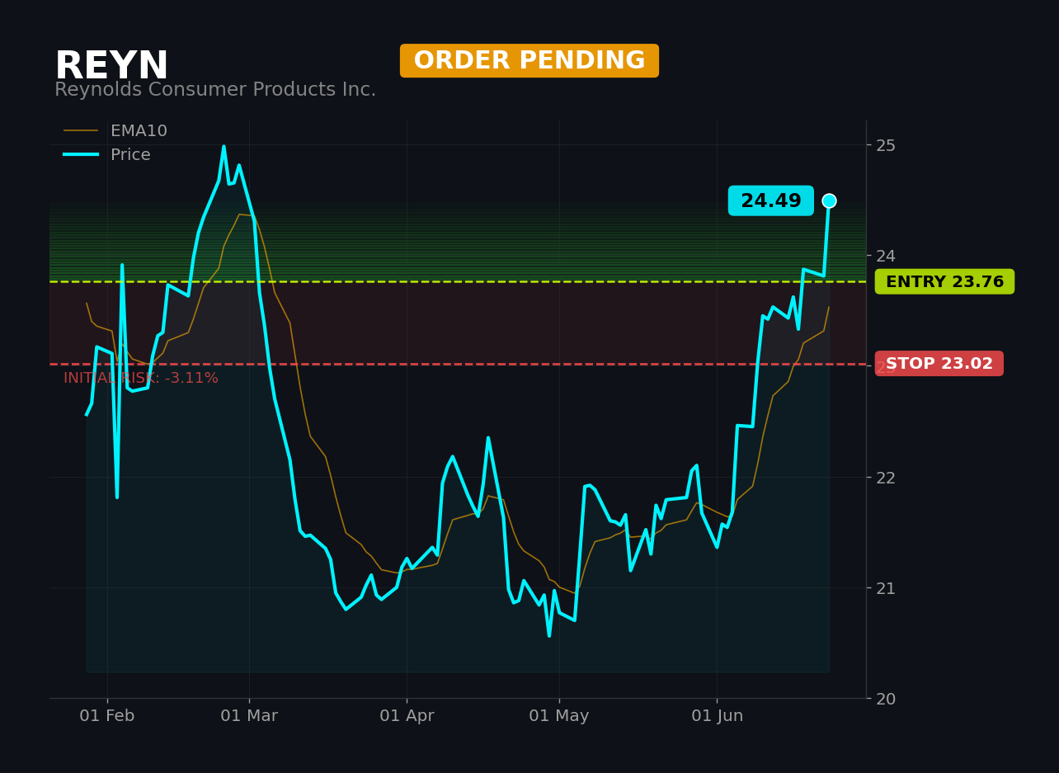The image size is (1059, 773).
Task: Click the ENTRY 23.76 label
Action: [x=944, y=281]
